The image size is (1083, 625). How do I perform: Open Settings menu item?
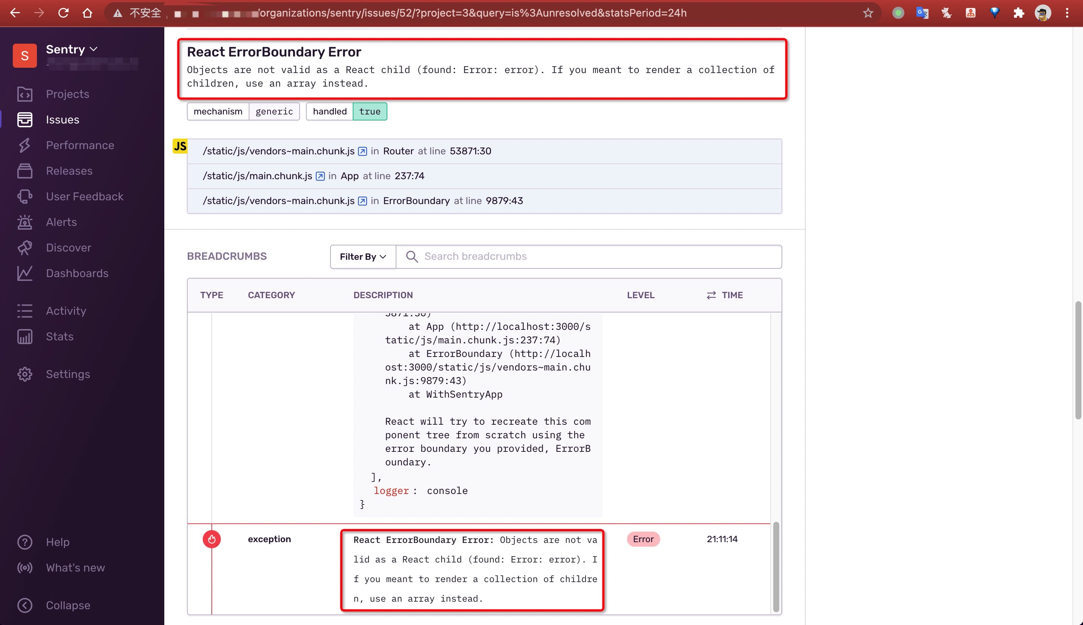pyautogui.click(x=68, y=373)
